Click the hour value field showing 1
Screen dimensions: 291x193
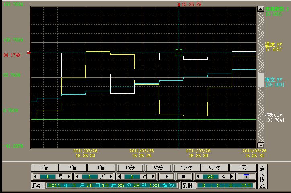point(132,177)
